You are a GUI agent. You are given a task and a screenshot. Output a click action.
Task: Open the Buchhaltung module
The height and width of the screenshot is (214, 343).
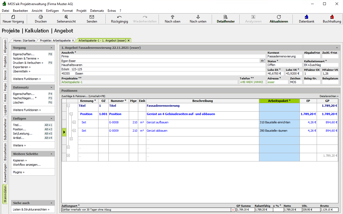point(332,19)
